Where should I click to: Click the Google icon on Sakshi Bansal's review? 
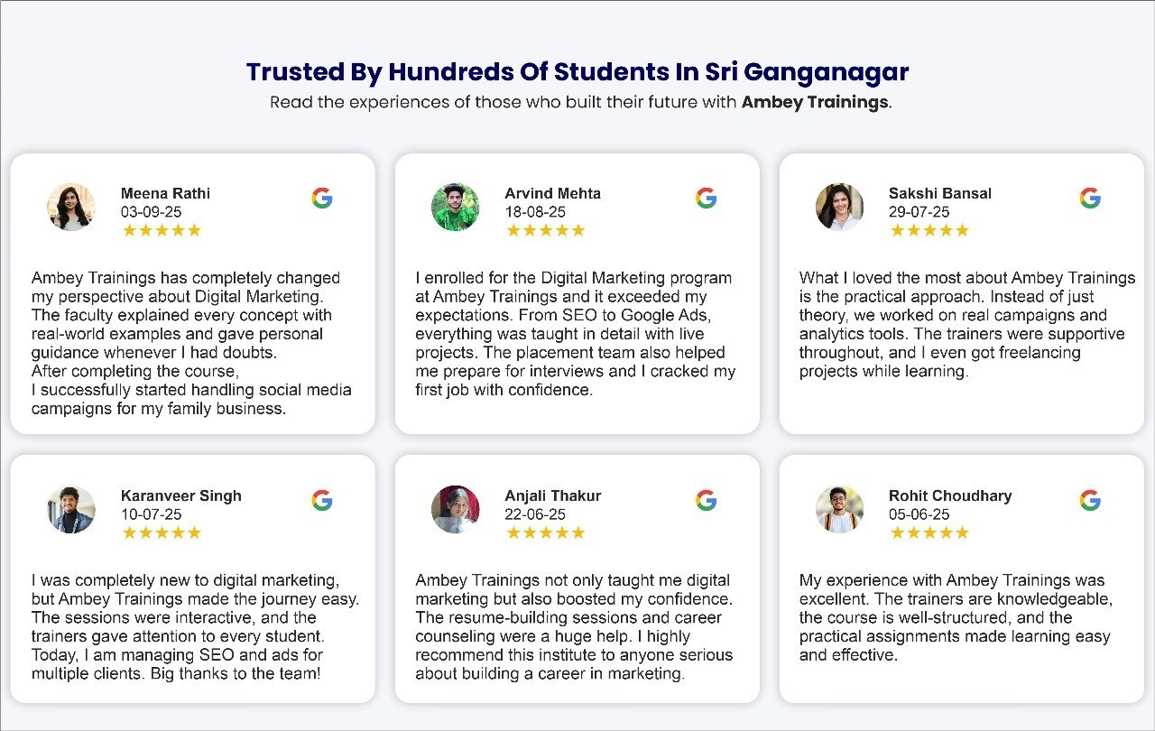1090,199
